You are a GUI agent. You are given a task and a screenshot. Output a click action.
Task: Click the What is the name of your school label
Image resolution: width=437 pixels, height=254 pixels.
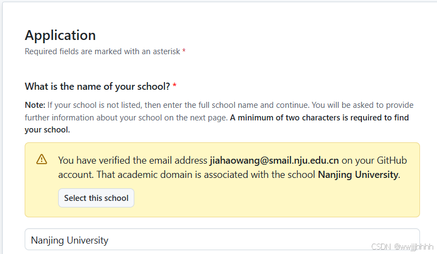[x=97, y=86]
